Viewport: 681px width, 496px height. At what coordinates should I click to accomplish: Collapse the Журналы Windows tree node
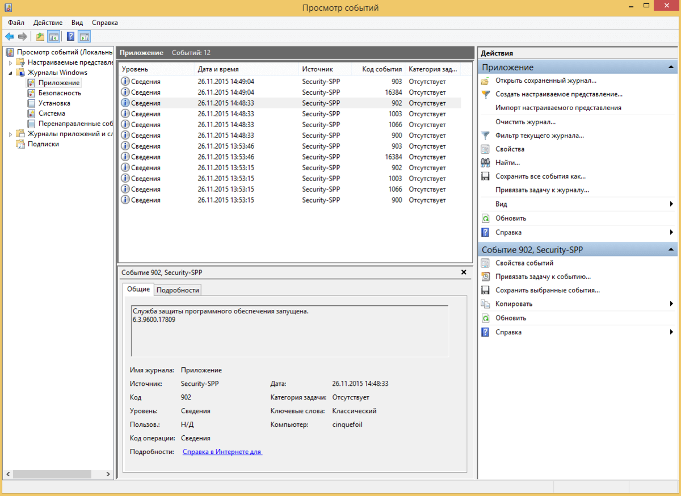10,73
